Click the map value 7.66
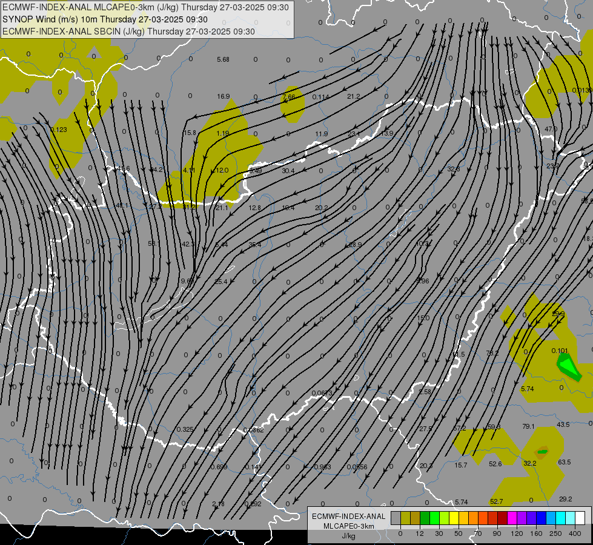593x545 pixels. pos(289,97)
